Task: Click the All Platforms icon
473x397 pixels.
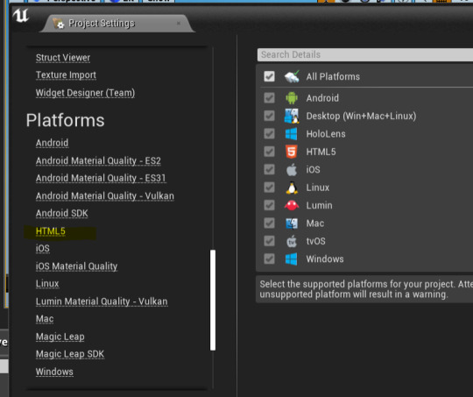Action: coord(292,76)
